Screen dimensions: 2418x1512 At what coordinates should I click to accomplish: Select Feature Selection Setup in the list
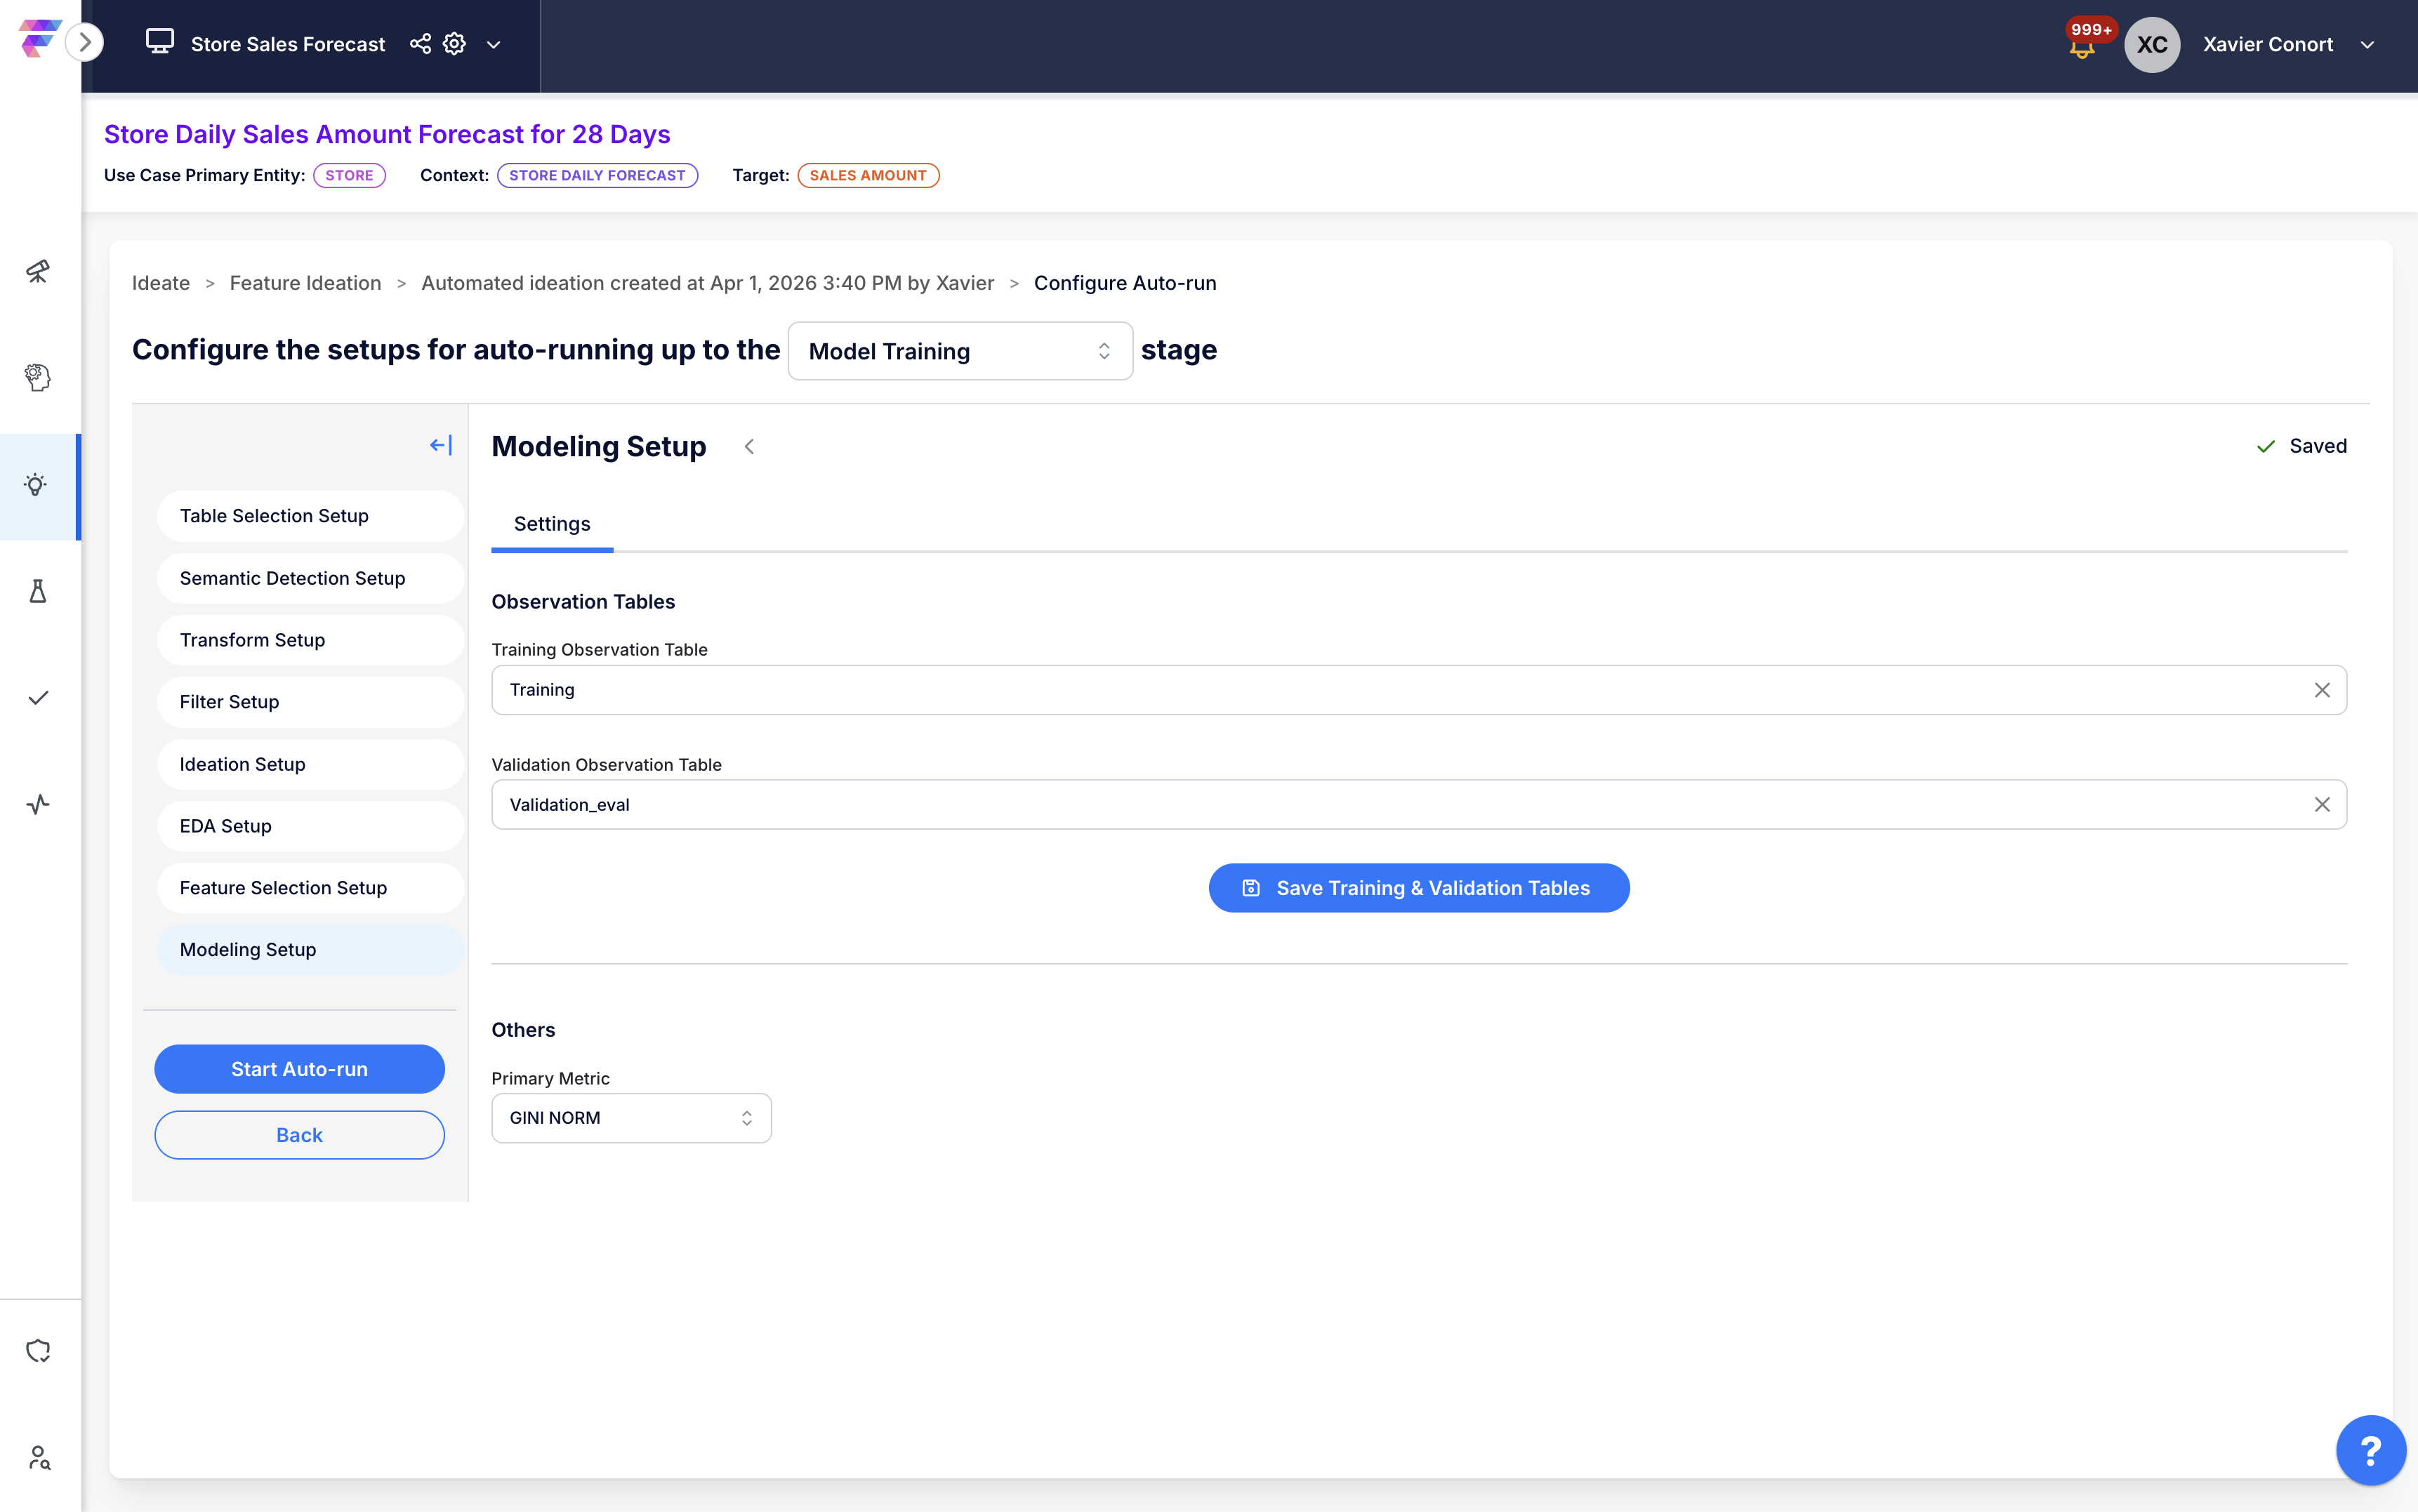pos(283,888)
